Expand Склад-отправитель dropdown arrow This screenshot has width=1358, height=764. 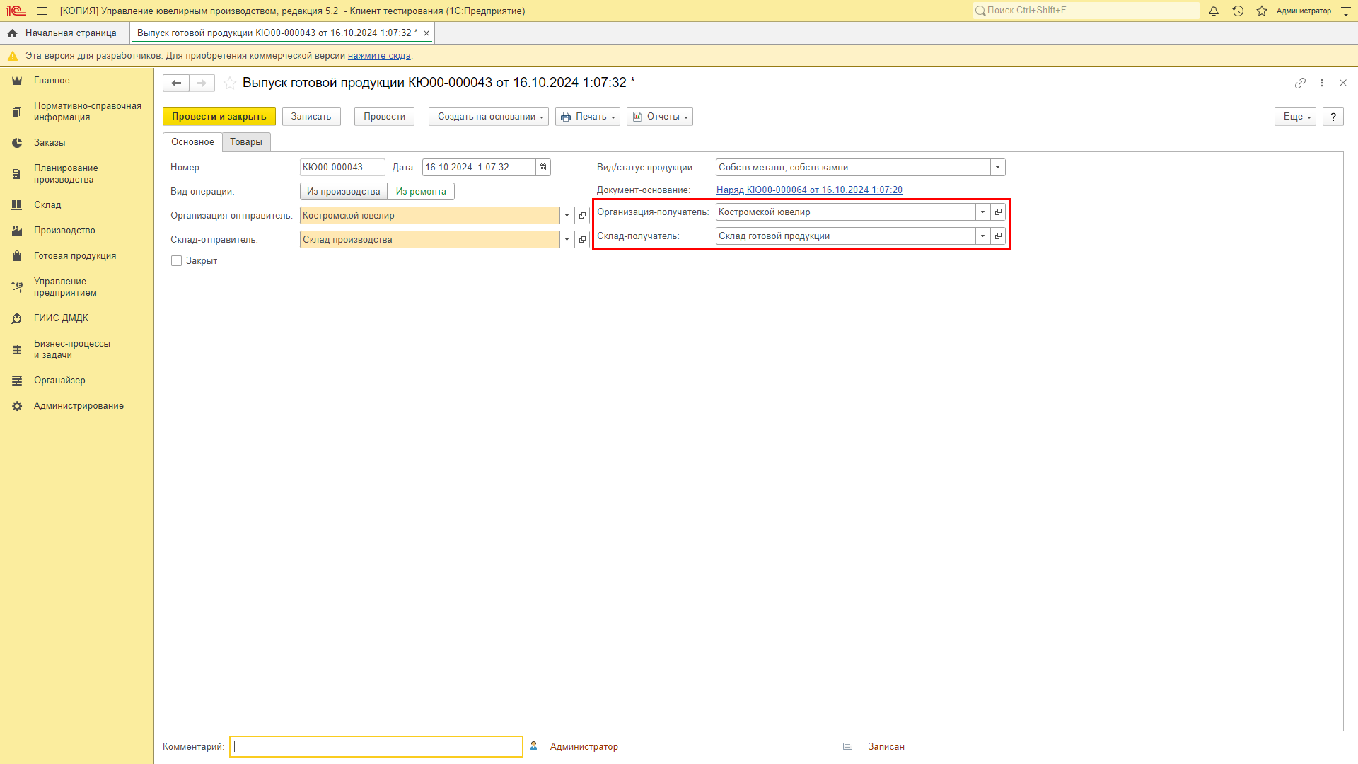[x=567, y=240]
